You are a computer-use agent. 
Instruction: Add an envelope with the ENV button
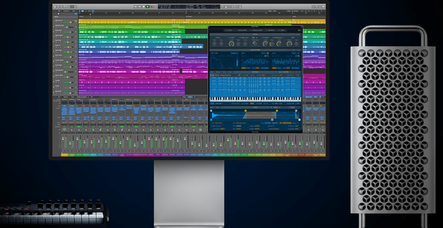(x=293, y=50)
